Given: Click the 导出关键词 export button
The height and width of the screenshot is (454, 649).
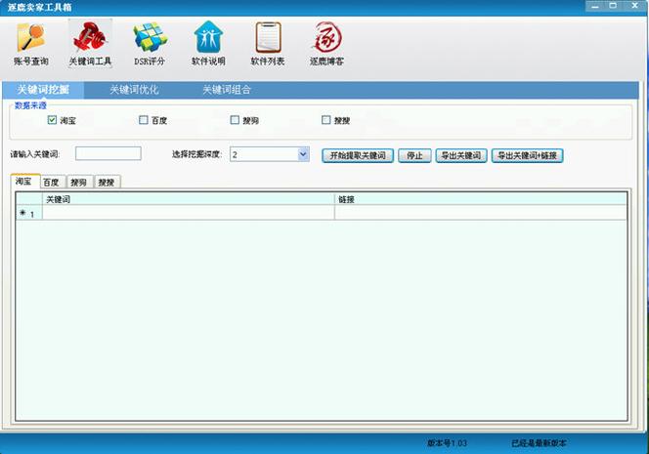Looking at the screenshot, I should tap(461, 155).
